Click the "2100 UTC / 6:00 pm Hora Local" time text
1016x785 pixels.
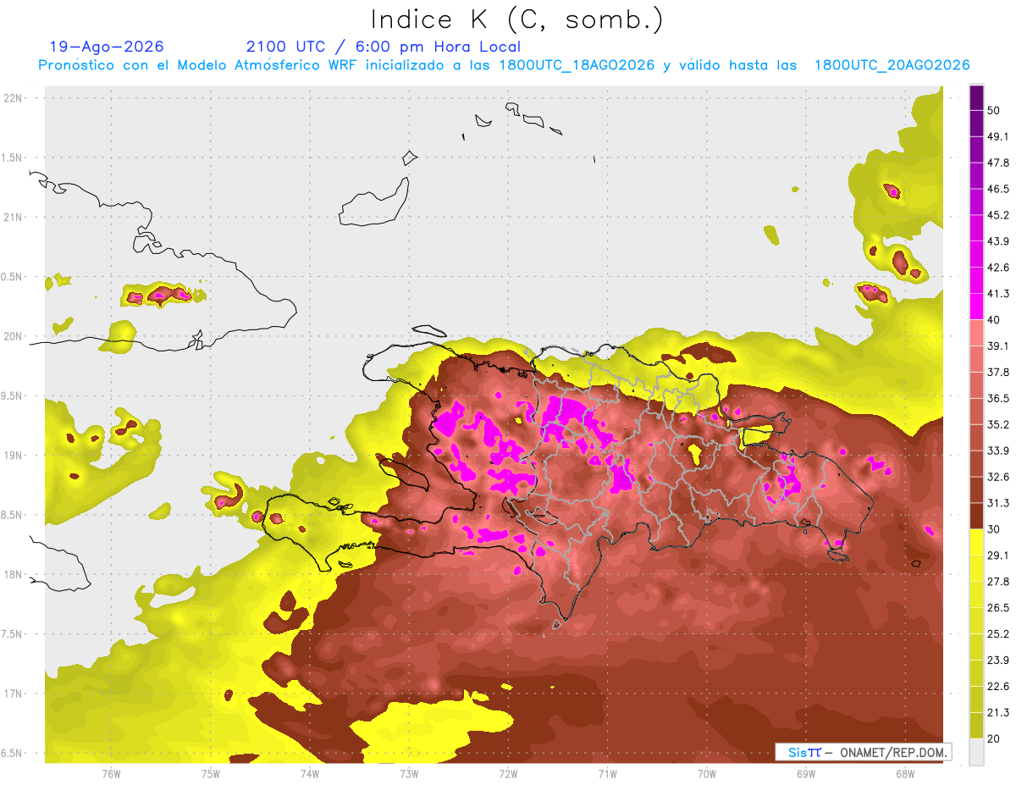click(x=383, y=47)
